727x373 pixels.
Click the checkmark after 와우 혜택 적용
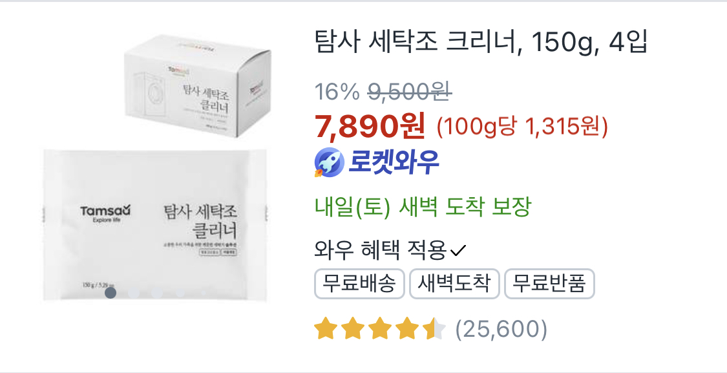(458, 251)
